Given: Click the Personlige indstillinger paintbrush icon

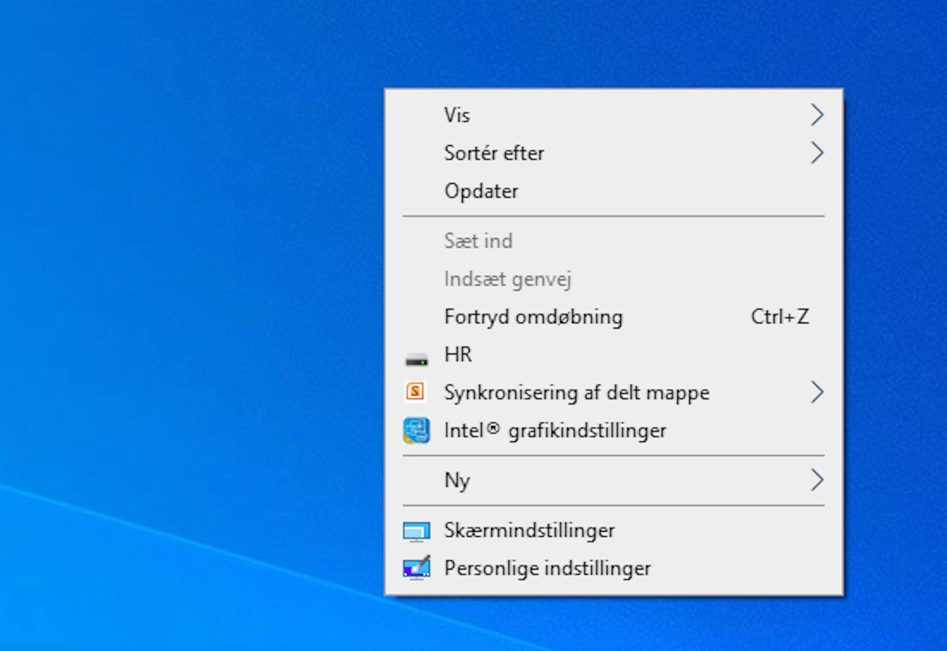Looking at the screenshot, I should [415, 568].
